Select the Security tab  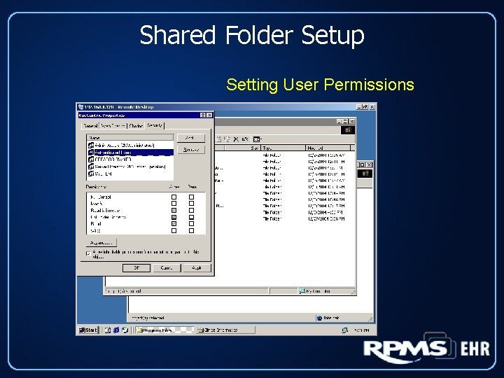(155, 125)
